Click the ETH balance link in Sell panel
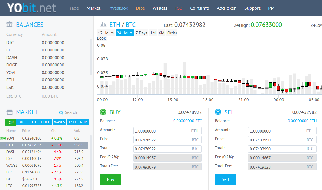The image size is (322, 190). pyautogui.click(x=302, y=121)
